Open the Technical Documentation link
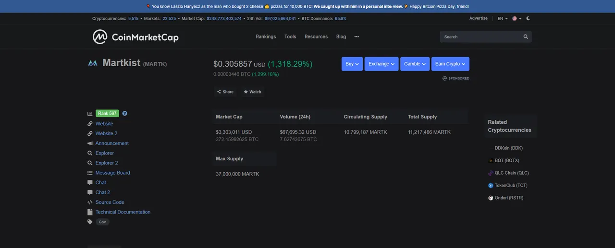The width and height of the screenshot is (615, 248). point(123,212)
